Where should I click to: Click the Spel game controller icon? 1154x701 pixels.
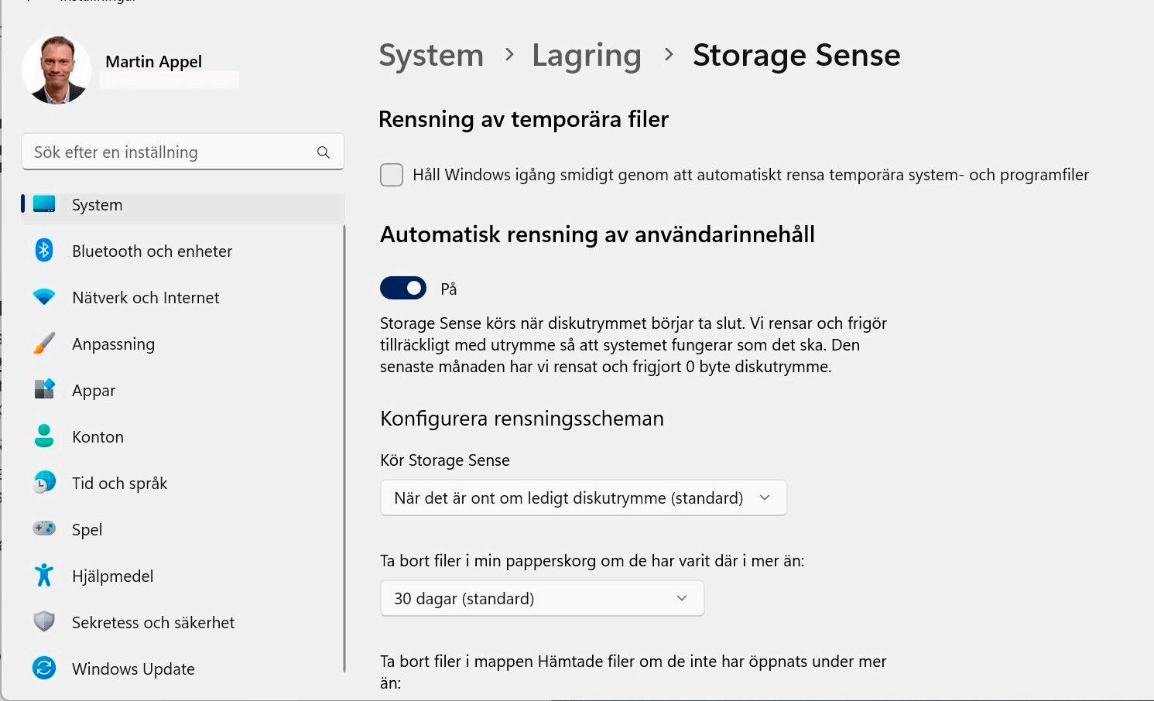44,529
